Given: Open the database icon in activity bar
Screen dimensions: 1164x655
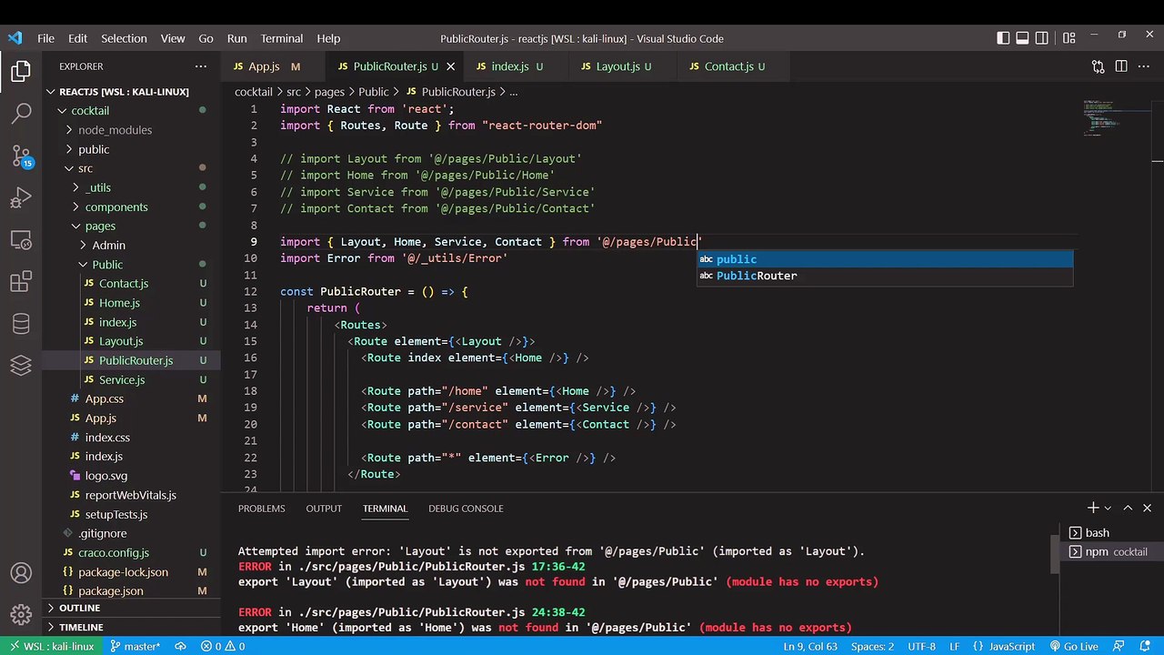Looking at the screenshot, I should [x=21, y=324].
